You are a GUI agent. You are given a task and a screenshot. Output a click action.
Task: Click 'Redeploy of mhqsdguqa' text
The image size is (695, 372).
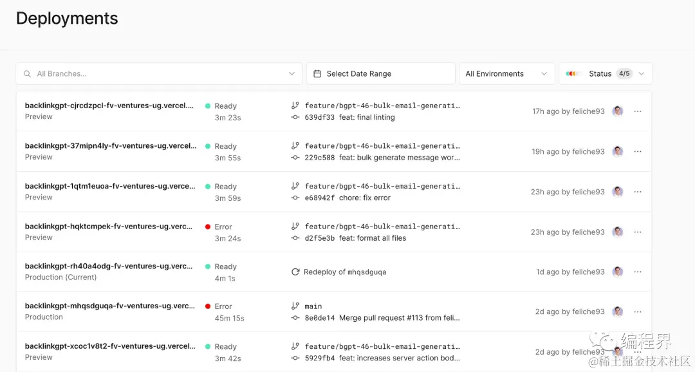pos(345,272)
